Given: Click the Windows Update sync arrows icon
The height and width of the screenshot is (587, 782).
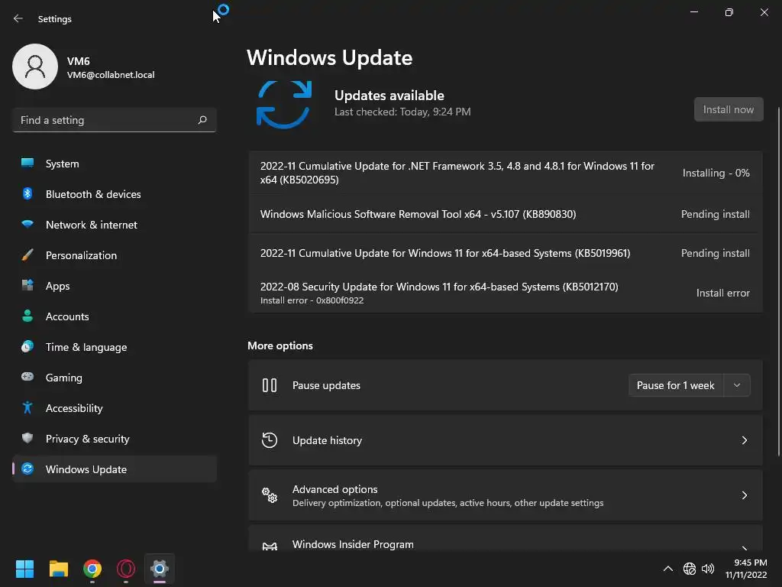Looking at the screenshot, I should (284, 104).
